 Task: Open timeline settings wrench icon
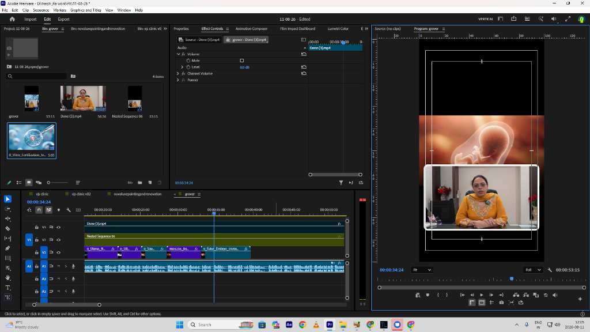[x=69, y=210]
